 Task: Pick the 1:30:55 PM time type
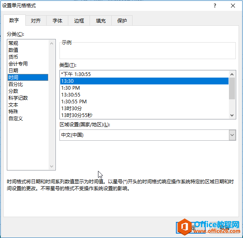[144, 101]
